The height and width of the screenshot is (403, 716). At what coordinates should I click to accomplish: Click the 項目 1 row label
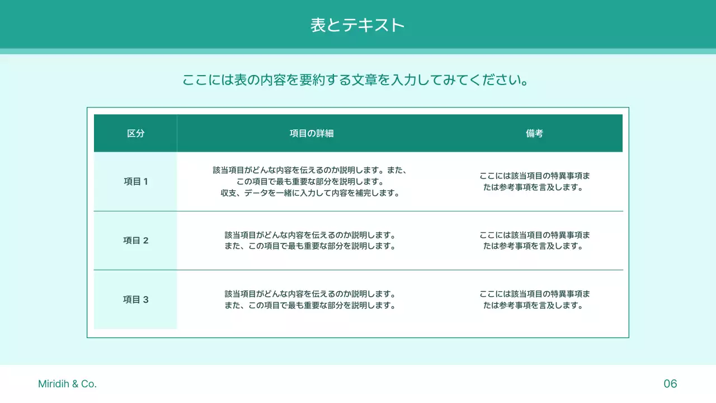point(135,181)
